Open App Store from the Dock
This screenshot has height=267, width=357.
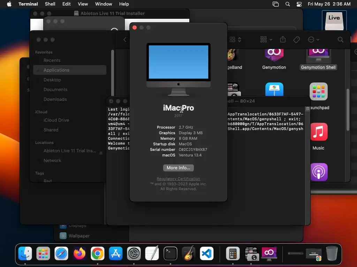point(116,253)
